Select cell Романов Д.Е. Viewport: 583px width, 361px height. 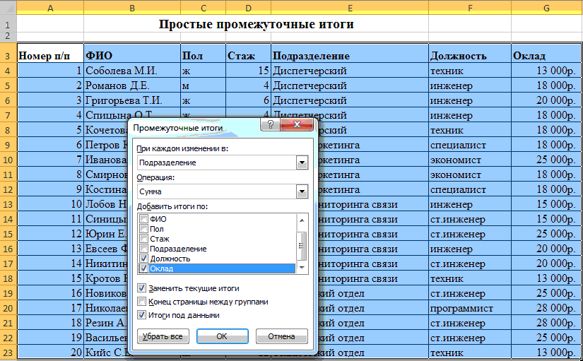132,85
